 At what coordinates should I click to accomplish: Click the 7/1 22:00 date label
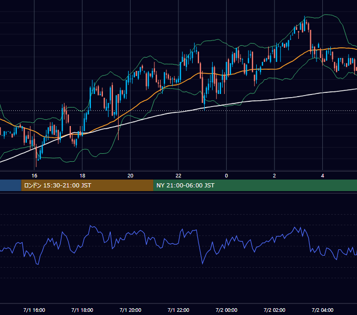click(178, 310)
